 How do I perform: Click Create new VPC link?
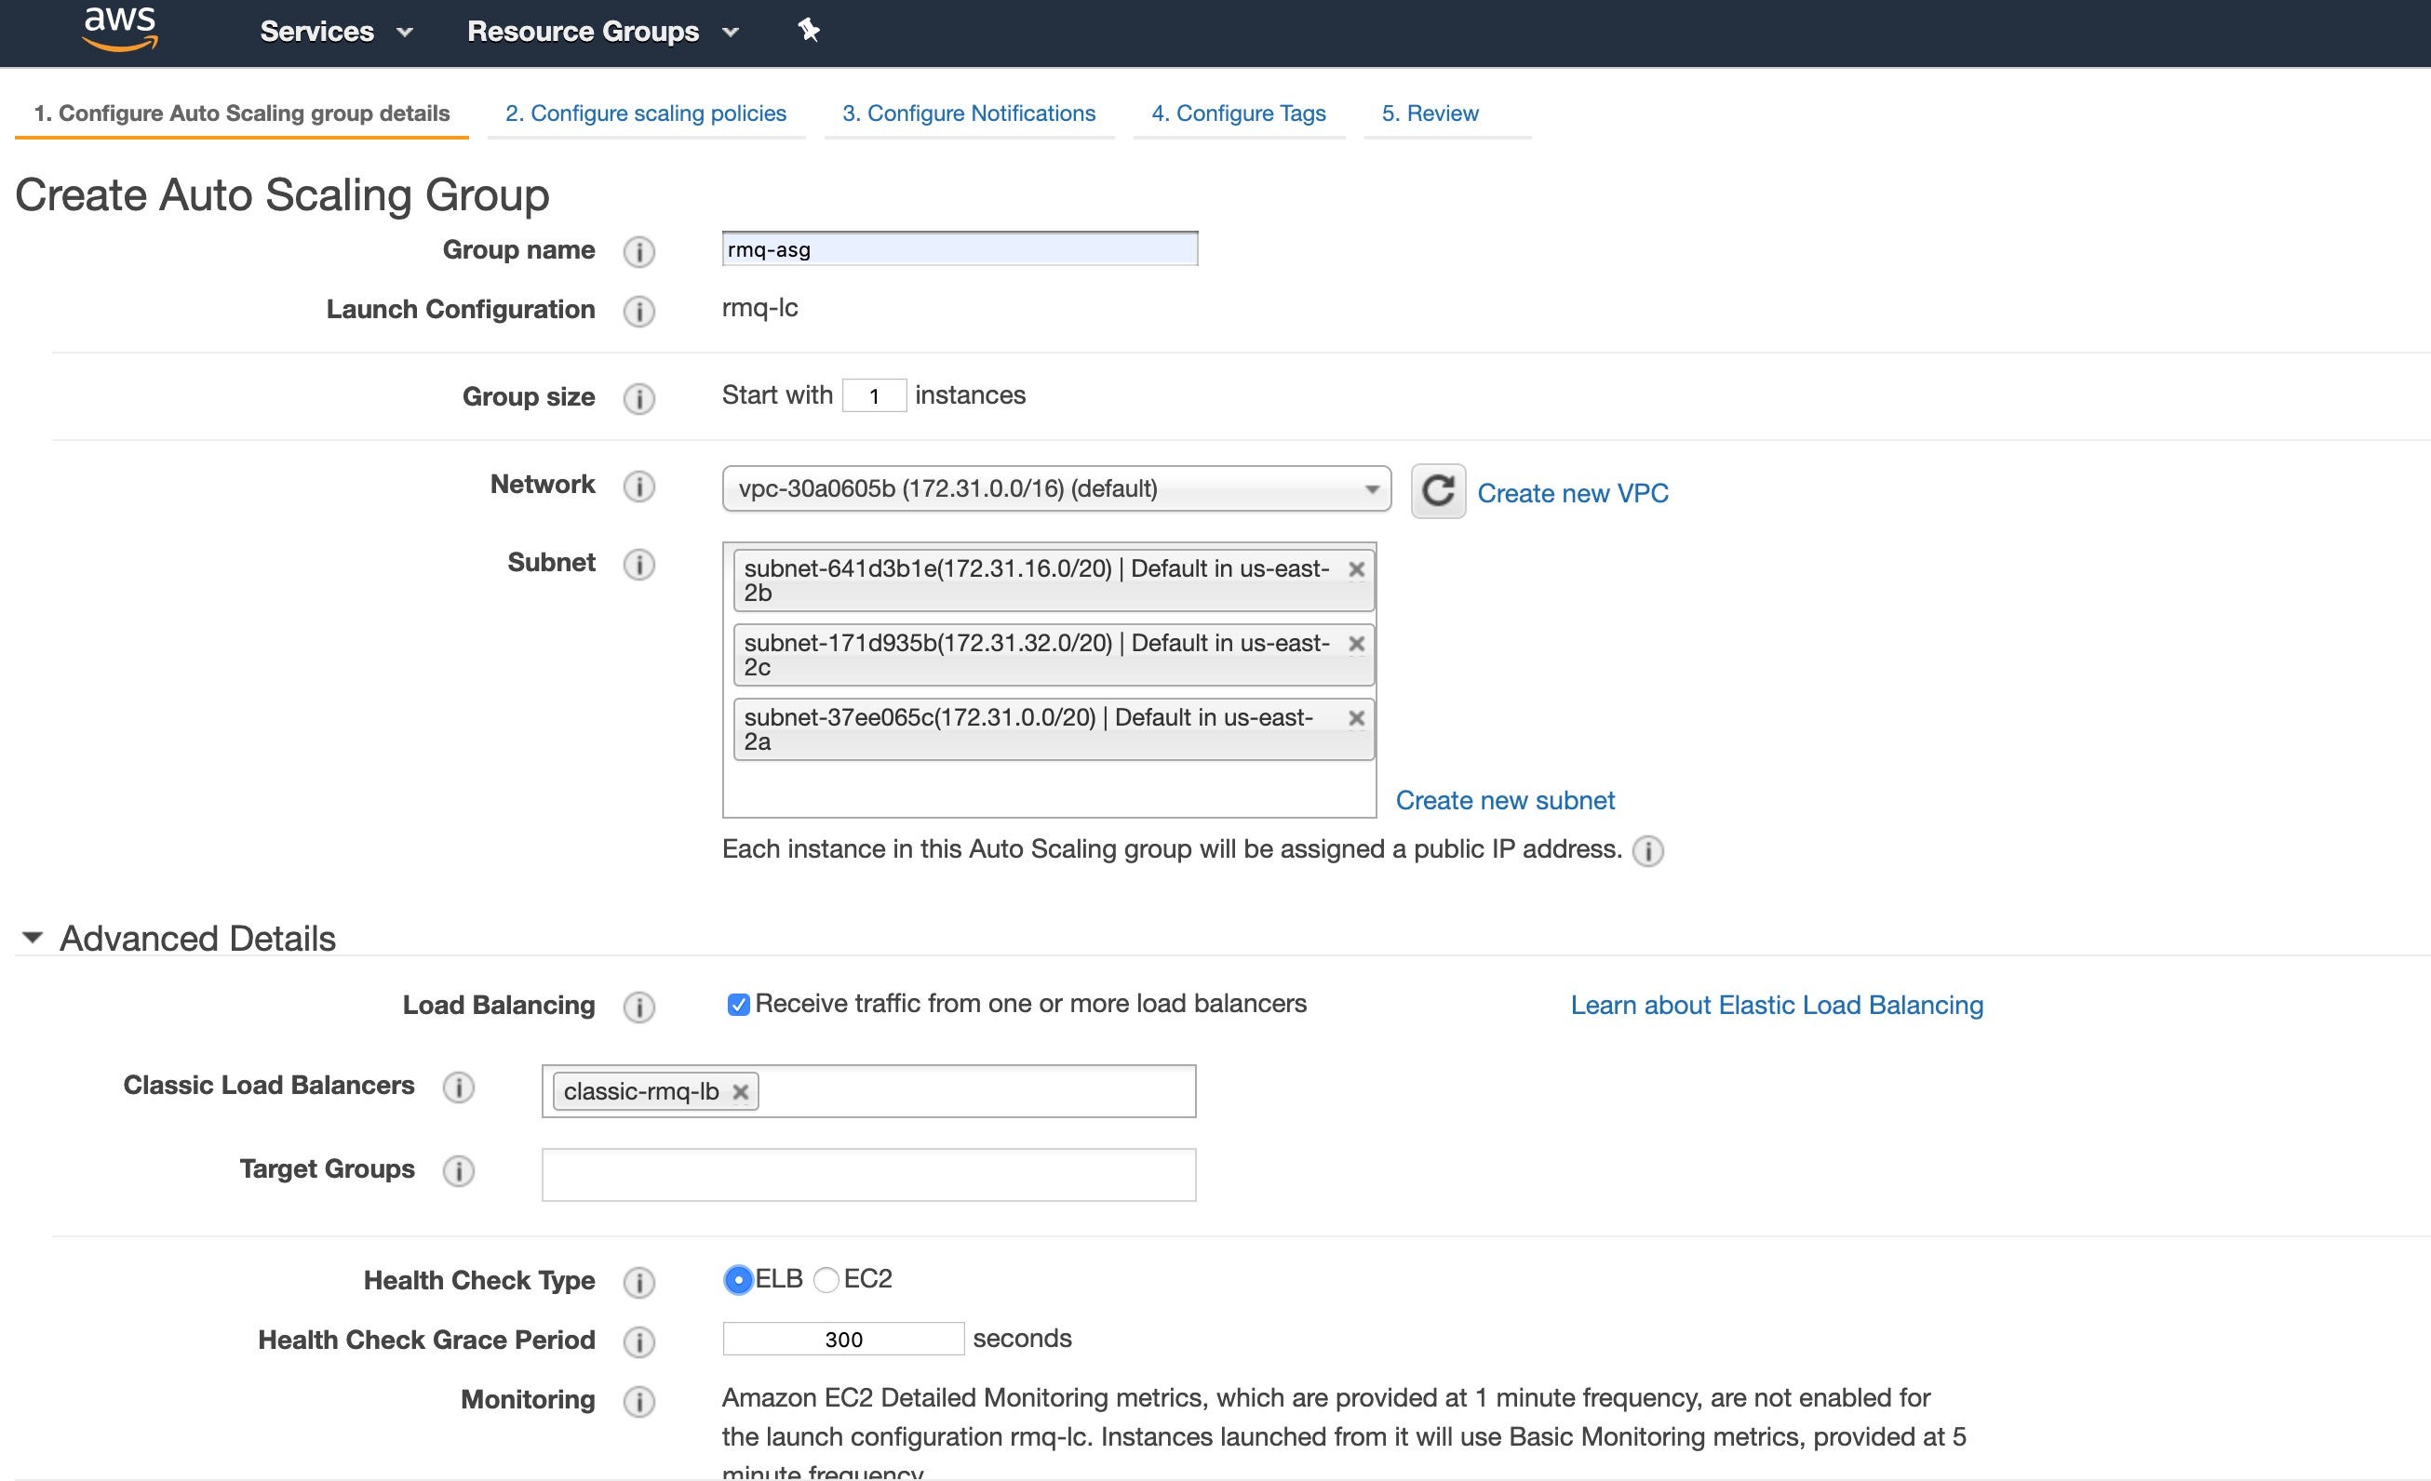pyautogui.click(x=1573, y=493)
